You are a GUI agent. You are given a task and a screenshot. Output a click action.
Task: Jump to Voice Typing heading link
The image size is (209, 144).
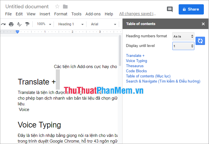point(137,61)
